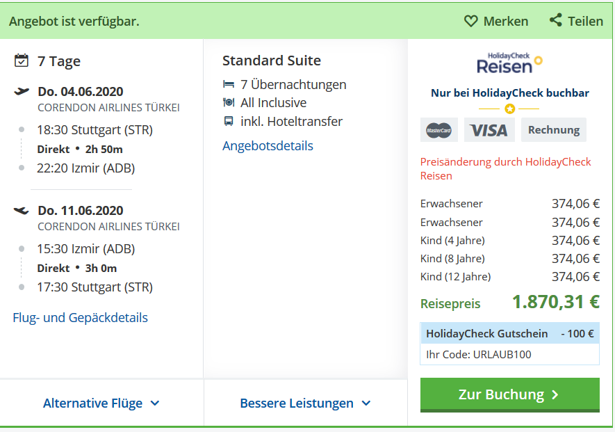The width and height of the screenshot is (615, 432).
Task: Click the outbound flight airplane icon
Action: [x=22, y=92]
